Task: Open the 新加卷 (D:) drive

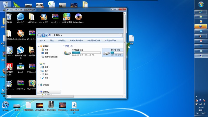Action: [113, 53]
